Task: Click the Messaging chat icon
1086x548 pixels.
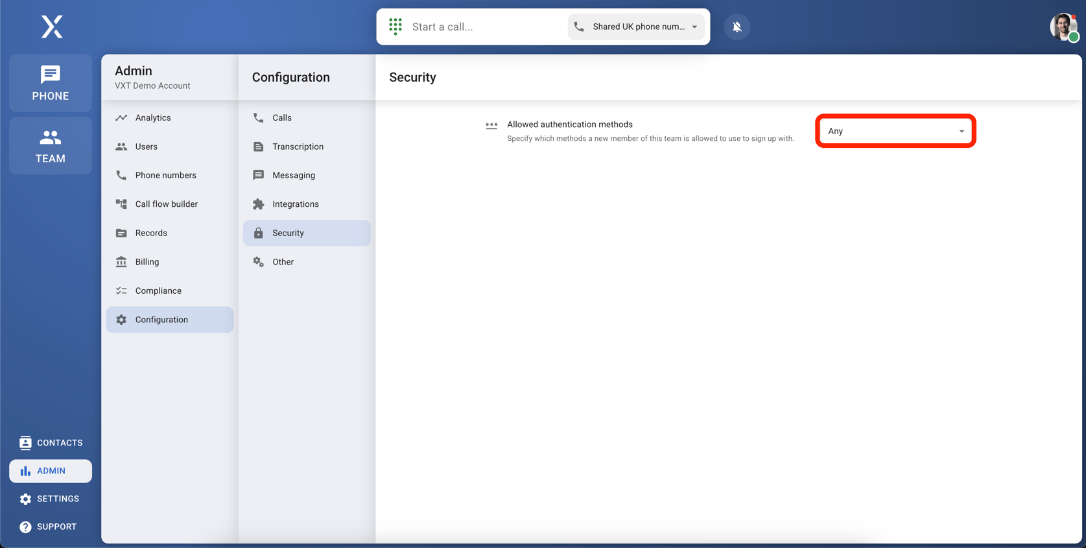Action: point(258,175)
